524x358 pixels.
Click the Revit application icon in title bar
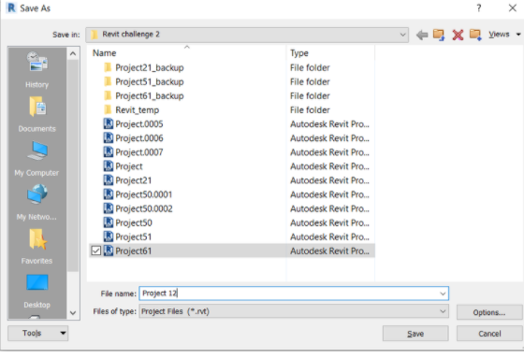(x=11, y=7)
